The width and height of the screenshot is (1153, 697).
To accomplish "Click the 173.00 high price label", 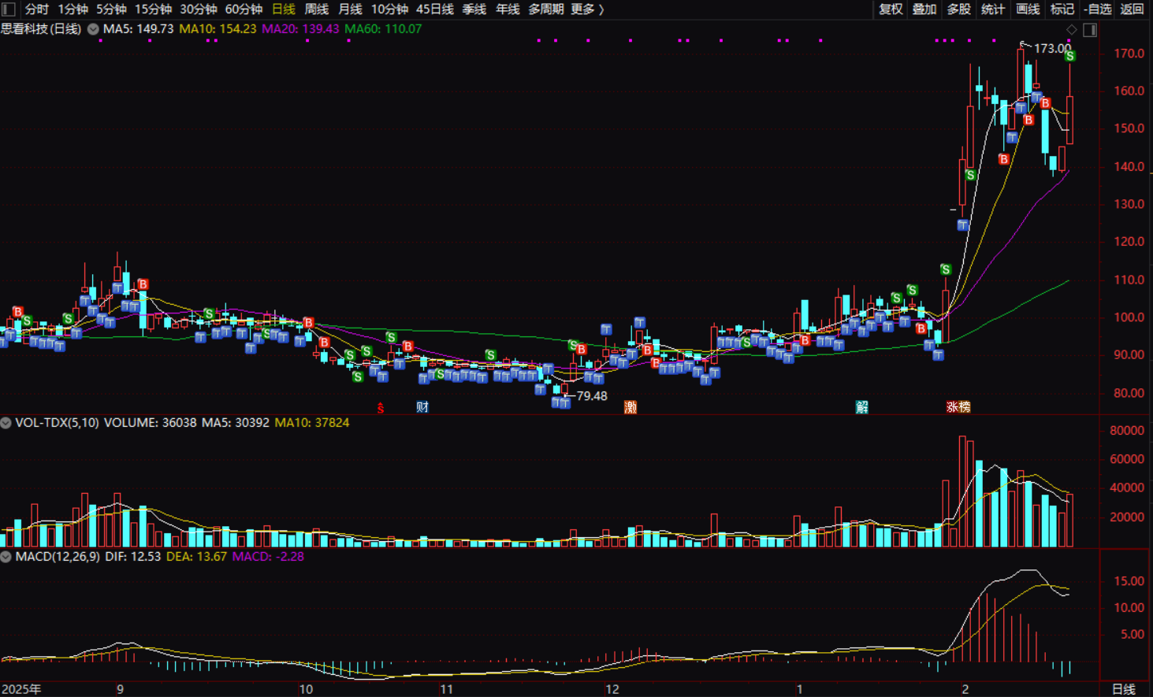I will pos(1052,49).
